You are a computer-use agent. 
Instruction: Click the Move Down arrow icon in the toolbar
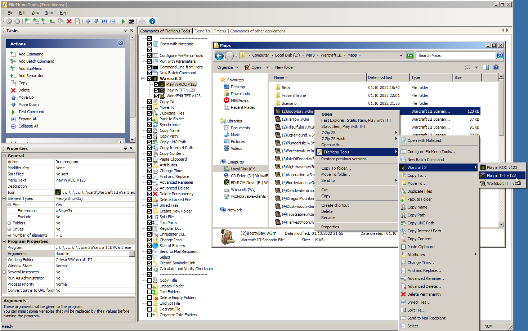pyautogui.click(x=96, y=21)
